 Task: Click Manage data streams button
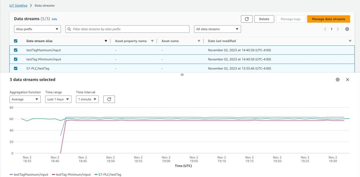pos(329,19)
